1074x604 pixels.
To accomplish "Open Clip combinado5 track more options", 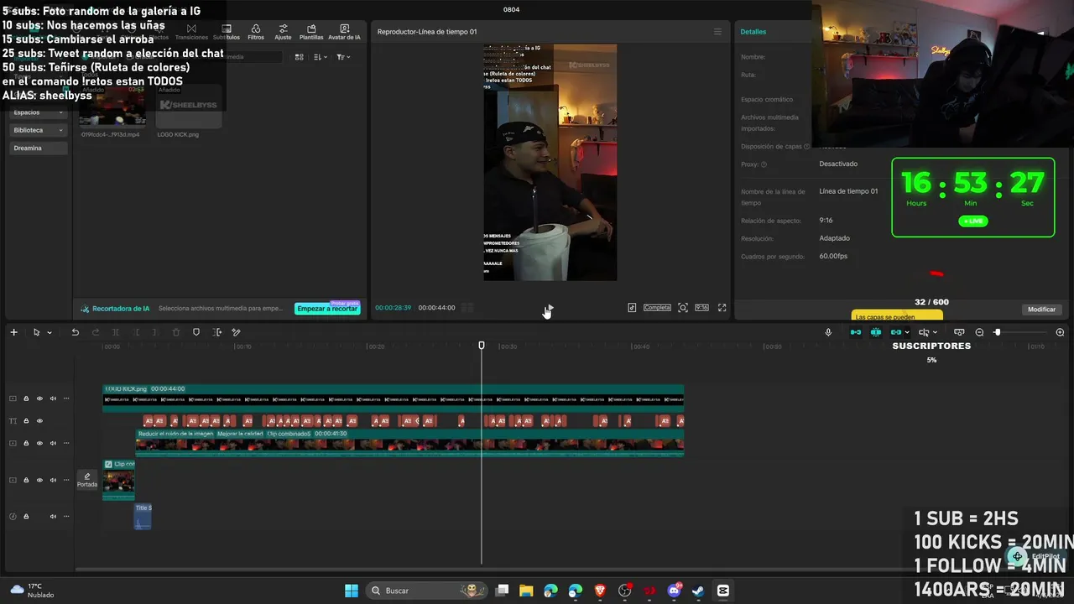I will pos(66,443).
